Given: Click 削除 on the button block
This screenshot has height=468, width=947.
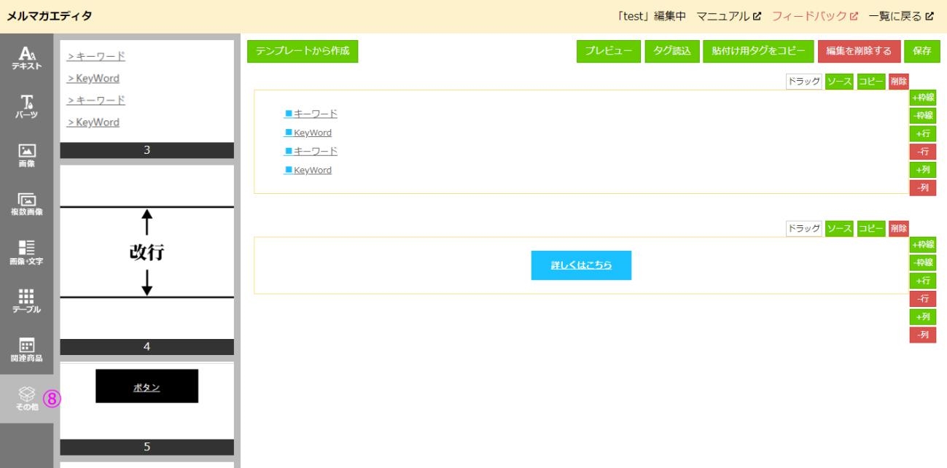Looking at the screenshot, I should [x=899, y=229].
